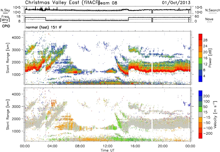Click the "20:00" time tick label
This screenshot has height=152, width=220.
pos(163,146)
